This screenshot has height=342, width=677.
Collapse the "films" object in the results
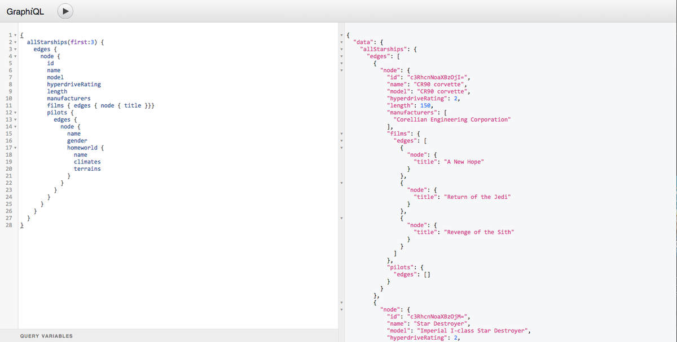341,134
